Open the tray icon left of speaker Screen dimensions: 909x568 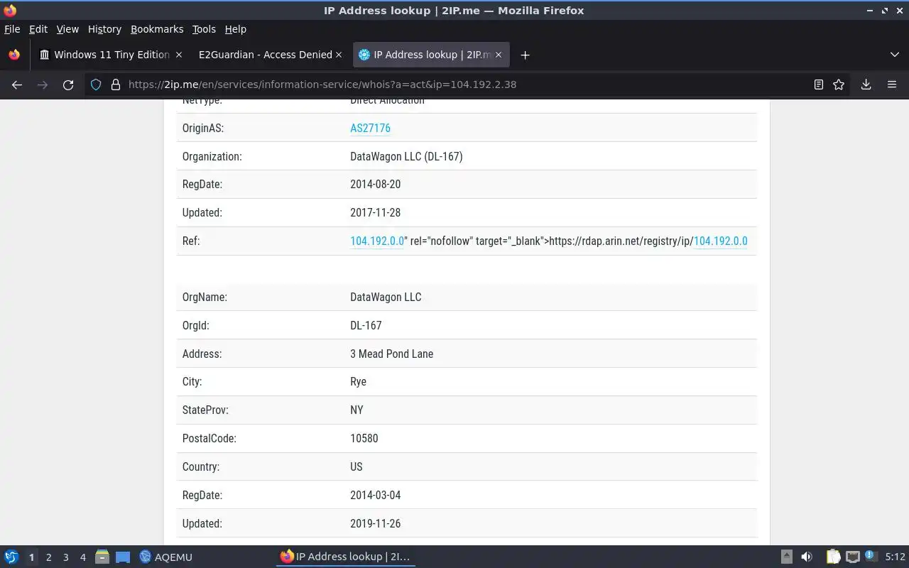click(x=787, y=557)
